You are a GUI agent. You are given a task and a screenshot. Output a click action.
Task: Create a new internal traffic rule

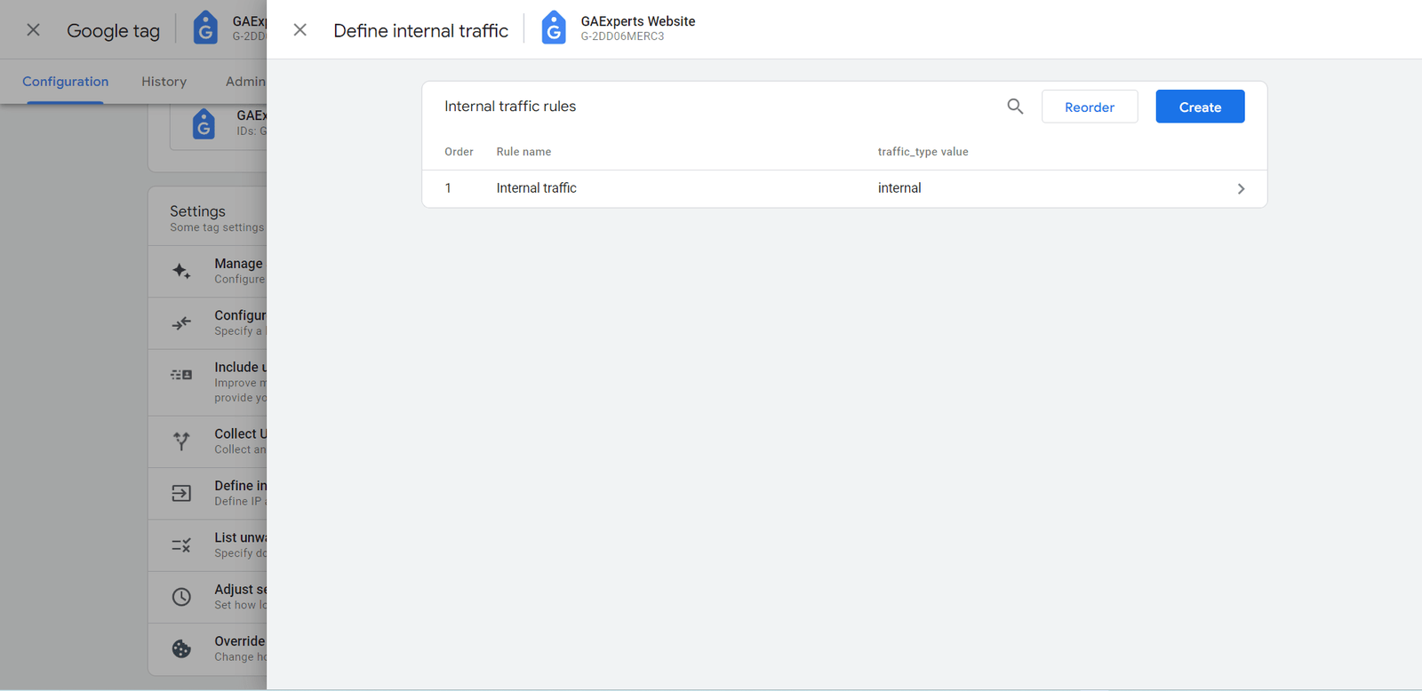click(1199, 106)
